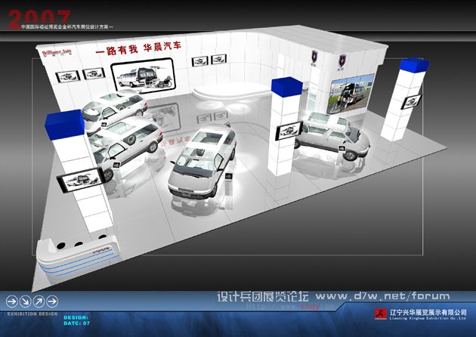Click the company name 辽宁兴华展览展示有限公司
The height and width of the screenshot is (337, 476).
(x=428, y=312)
